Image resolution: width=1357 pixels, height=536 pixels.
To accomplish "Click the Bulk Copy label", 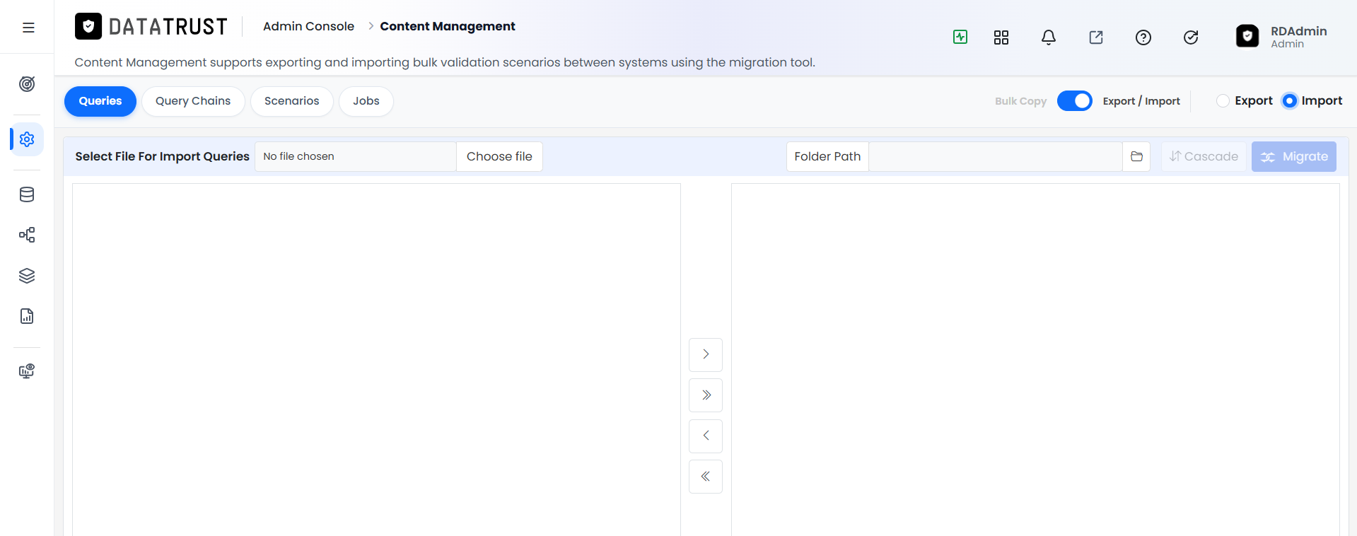I will (1021, 101).
